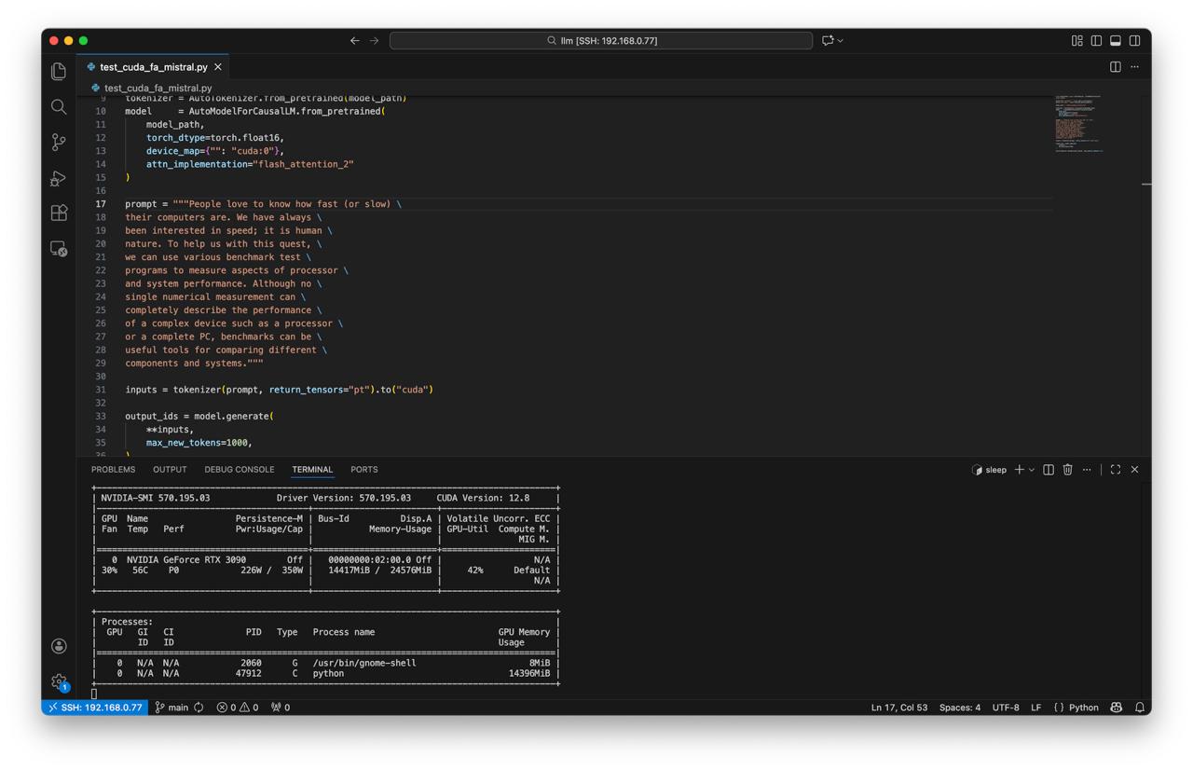The height and width of the screenshot is (770, 1193).
Task: Open the Search view icon
Action: point(59,107)
